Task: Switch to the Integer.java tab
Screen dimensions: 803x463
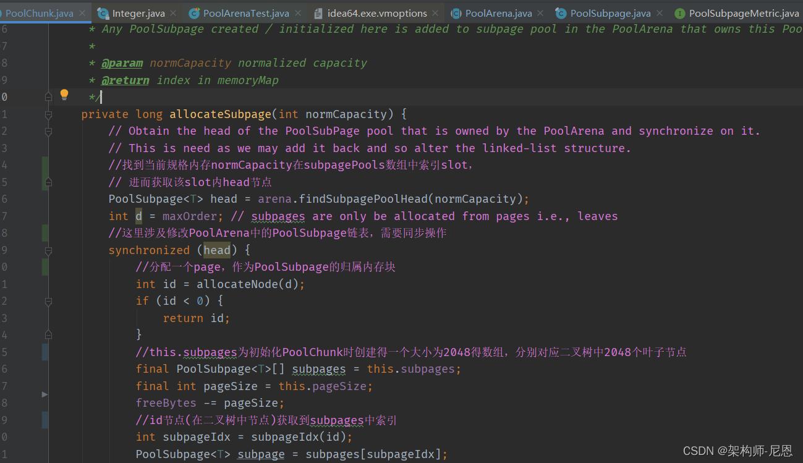Action: (138, 13)
